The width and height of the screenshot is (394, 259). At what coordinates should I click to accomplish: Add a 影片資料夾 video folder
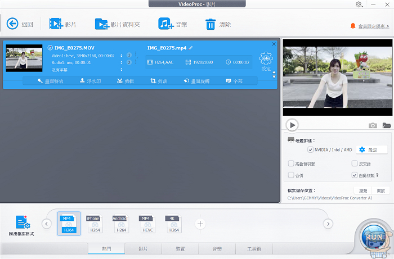(101, 24)
